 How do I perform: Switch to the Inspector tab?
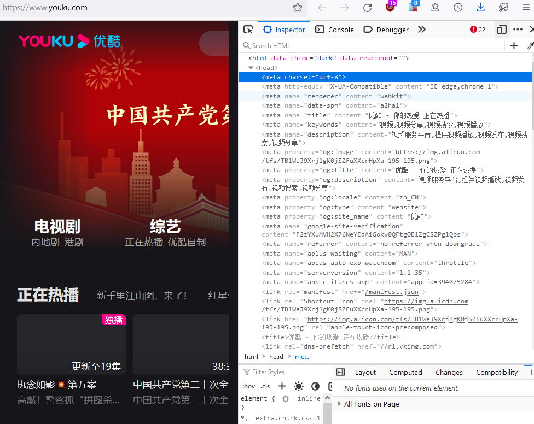pos(285,30)
